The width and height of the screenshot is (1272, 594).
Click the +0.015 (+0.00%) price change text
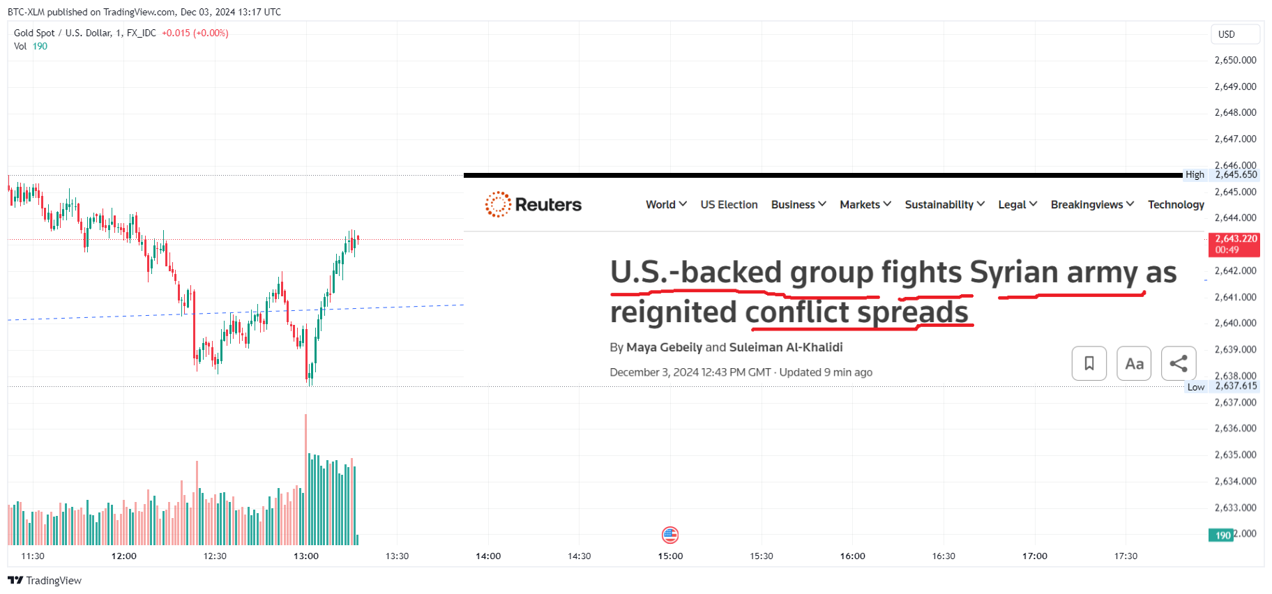(195, 33)
